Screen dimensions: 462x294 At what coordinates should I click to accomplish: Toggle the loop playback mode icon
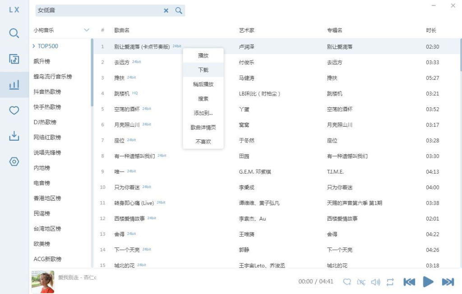(x=390, y=282)
